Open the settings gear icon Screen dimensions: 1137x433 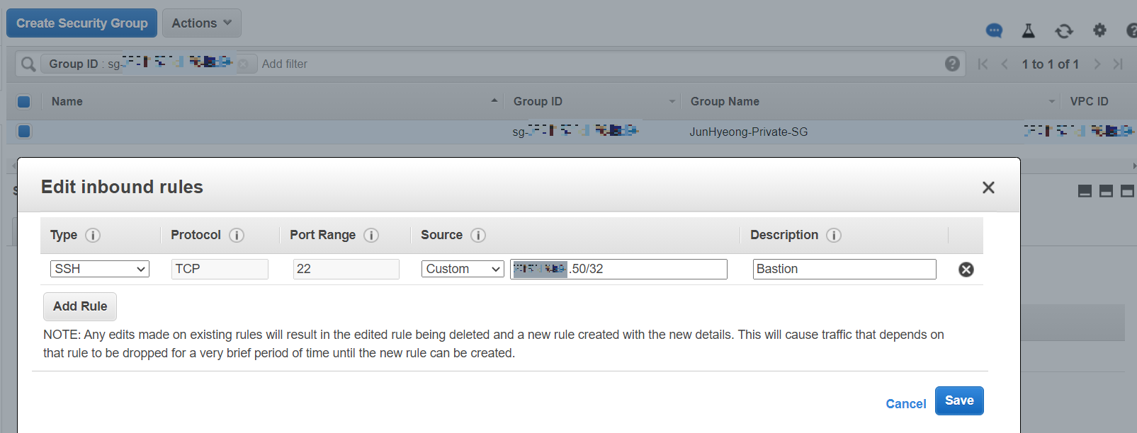coord(1099,30)
